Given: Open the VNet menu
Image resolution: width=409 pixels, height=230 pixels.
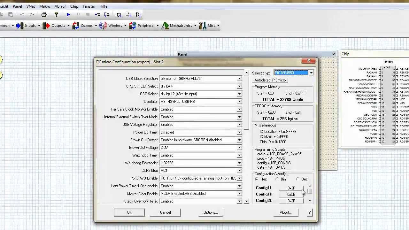Looking at the screenshot, I should click(x=31, y=6).
